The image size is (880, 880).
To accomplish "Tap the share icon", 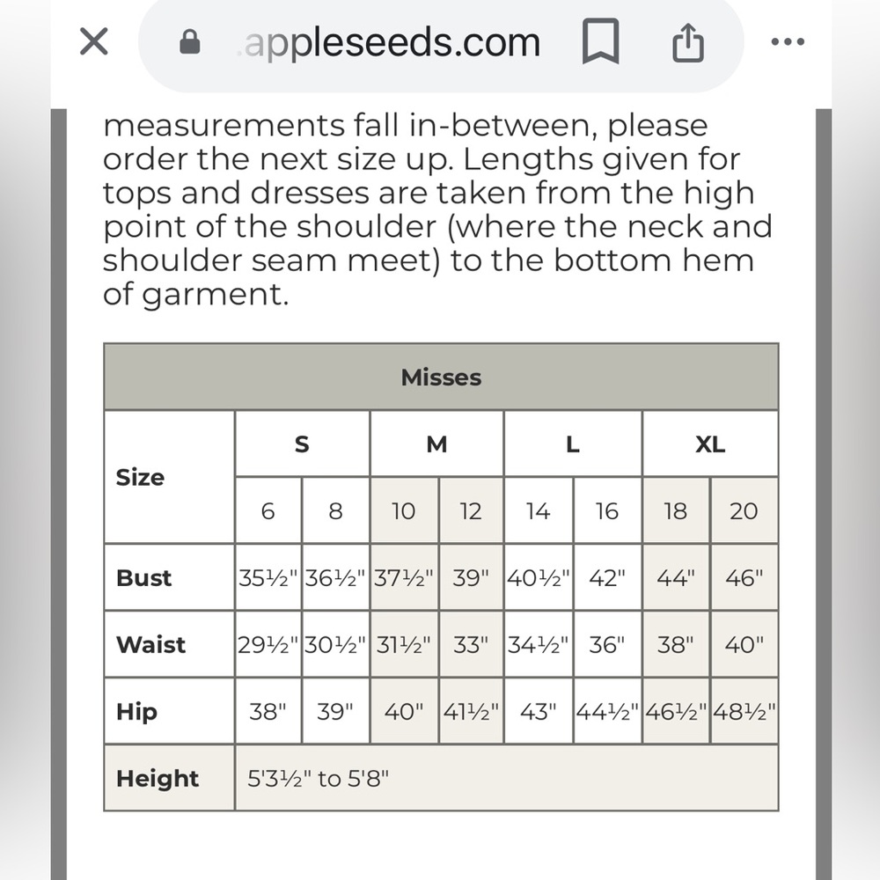I will tap(687, 42).
